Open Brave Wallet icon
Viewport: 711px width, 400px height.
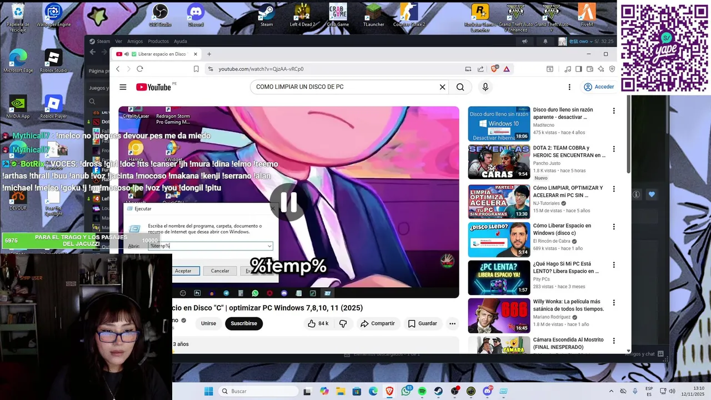click(x=589, y=69)
